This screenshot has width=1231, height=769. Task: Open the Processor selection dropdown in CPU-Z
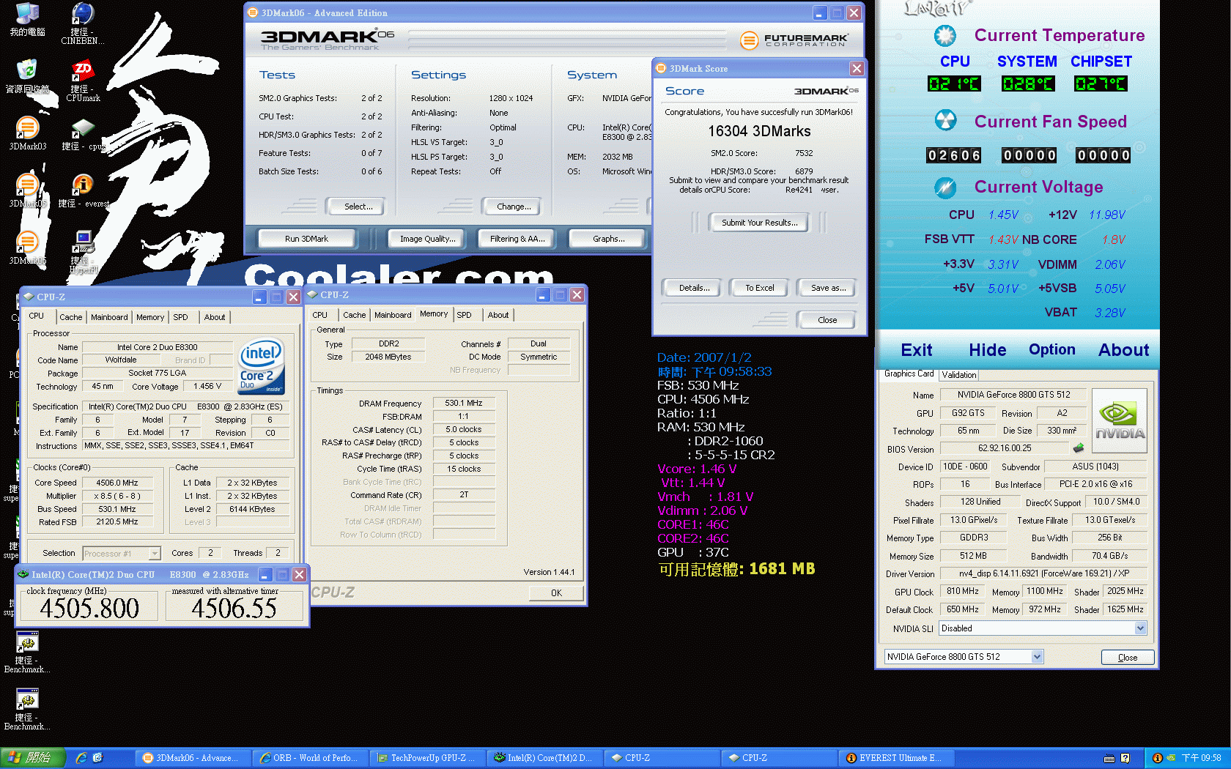click(155, 554)
